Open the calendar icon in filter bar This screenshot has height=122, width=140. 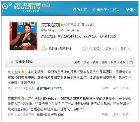131,62
